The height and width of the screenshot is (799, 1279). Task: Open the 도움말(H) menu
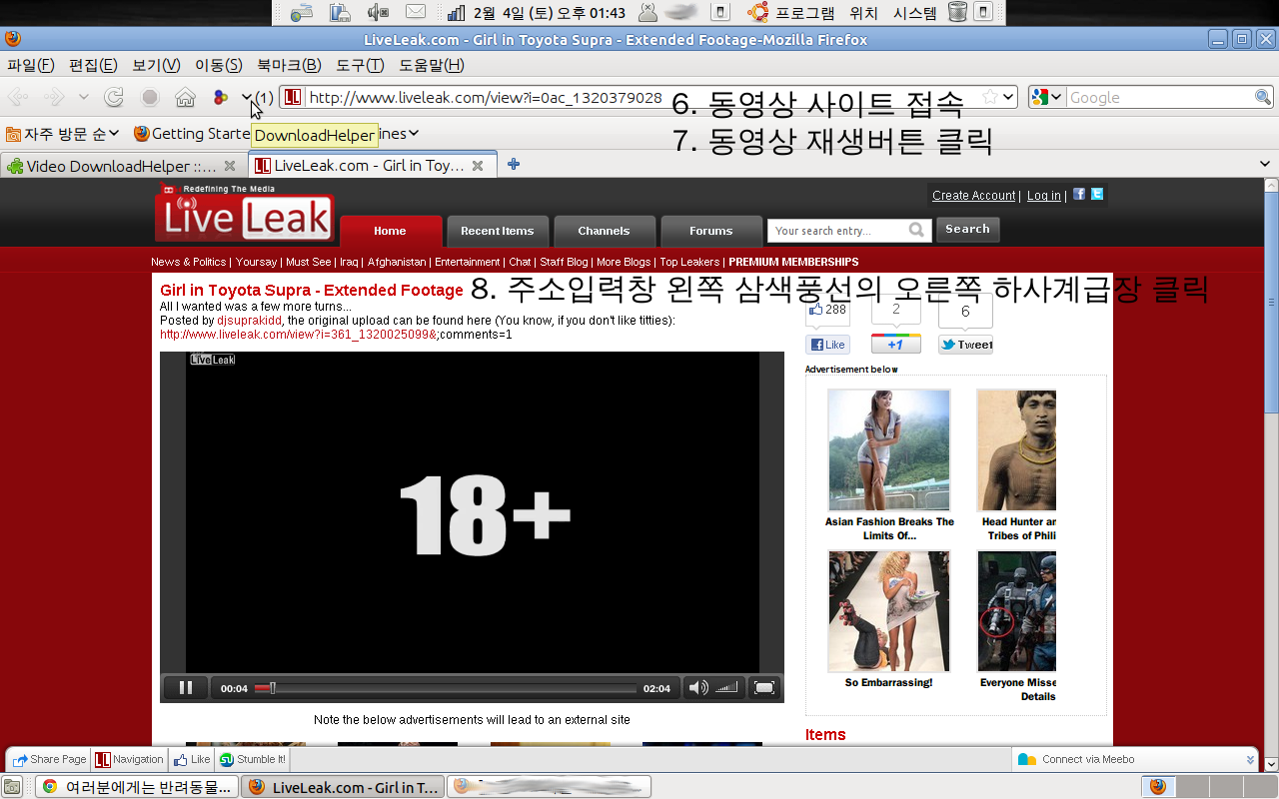432,65
